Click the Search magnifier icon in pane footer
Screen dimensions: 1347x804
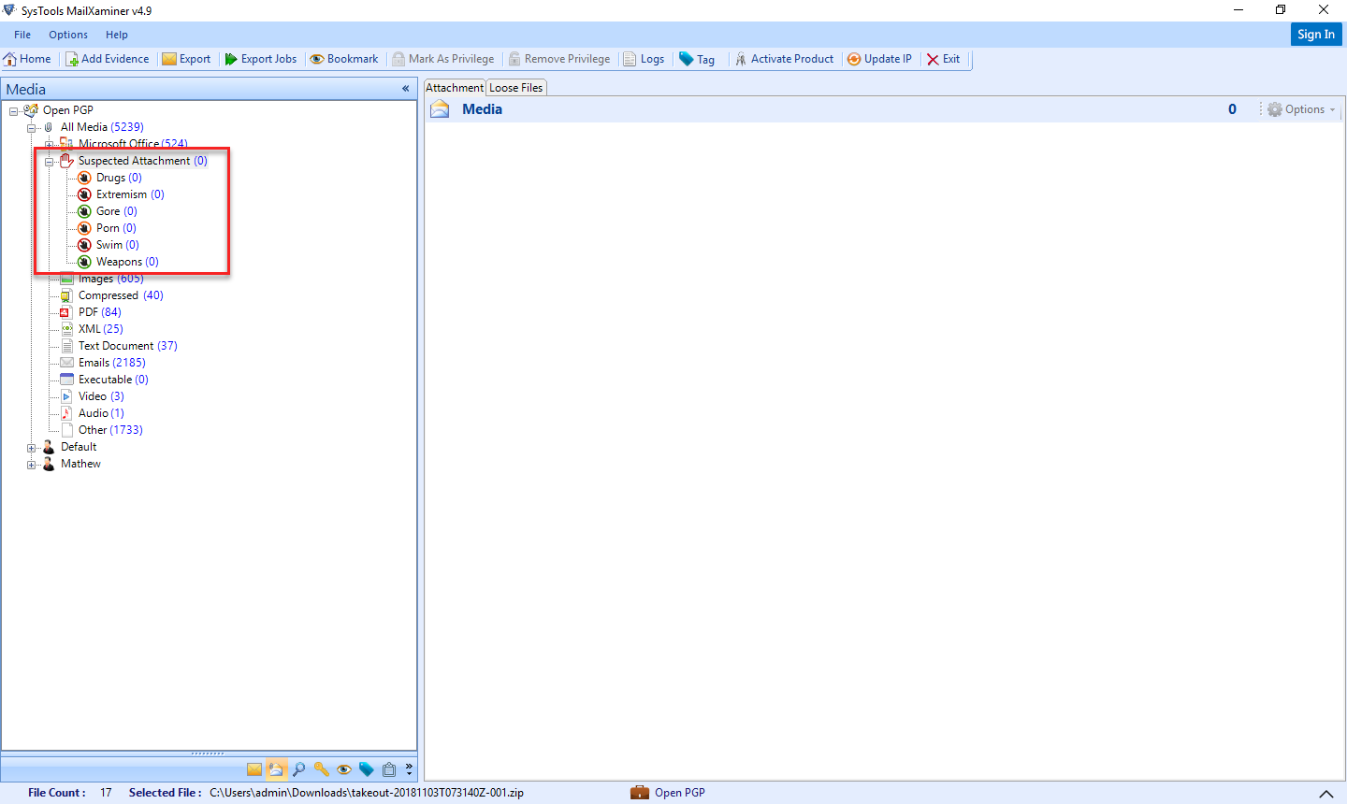pyautogui.click(x=299, y=769)
